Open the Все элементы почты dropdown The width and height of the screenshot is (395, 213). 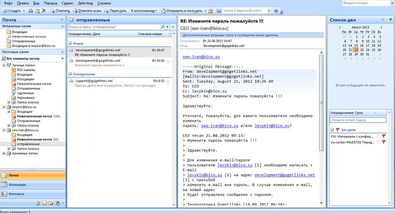[x=62, y=58]
